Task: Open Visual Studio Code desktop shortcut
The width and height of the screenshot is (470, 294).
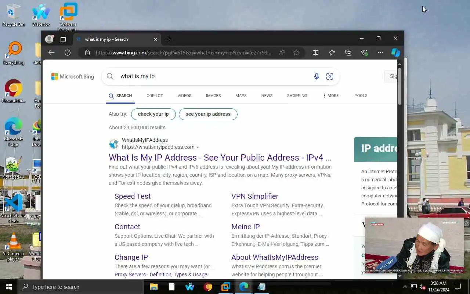Action: point(14,208)
